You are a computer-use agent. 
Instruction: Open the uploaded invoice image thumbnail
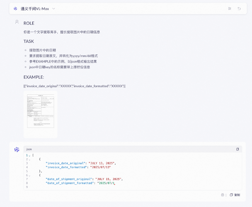coord(41,114)
